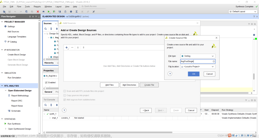Screen dimensions: 259x138
Task: Click help icon in Create Source File dialog
Action: coord(170,74)
